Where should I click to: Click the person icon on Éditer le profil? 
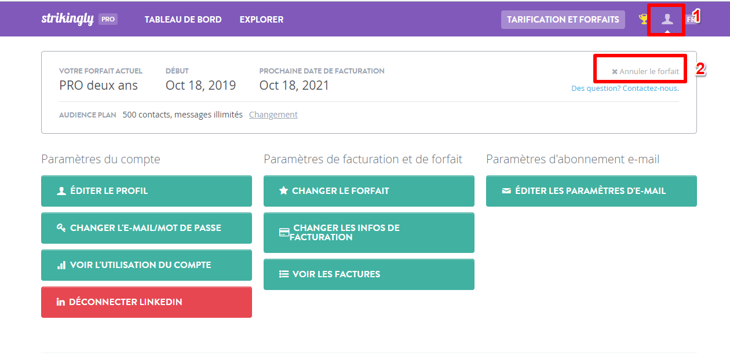(x=61, y=191)
